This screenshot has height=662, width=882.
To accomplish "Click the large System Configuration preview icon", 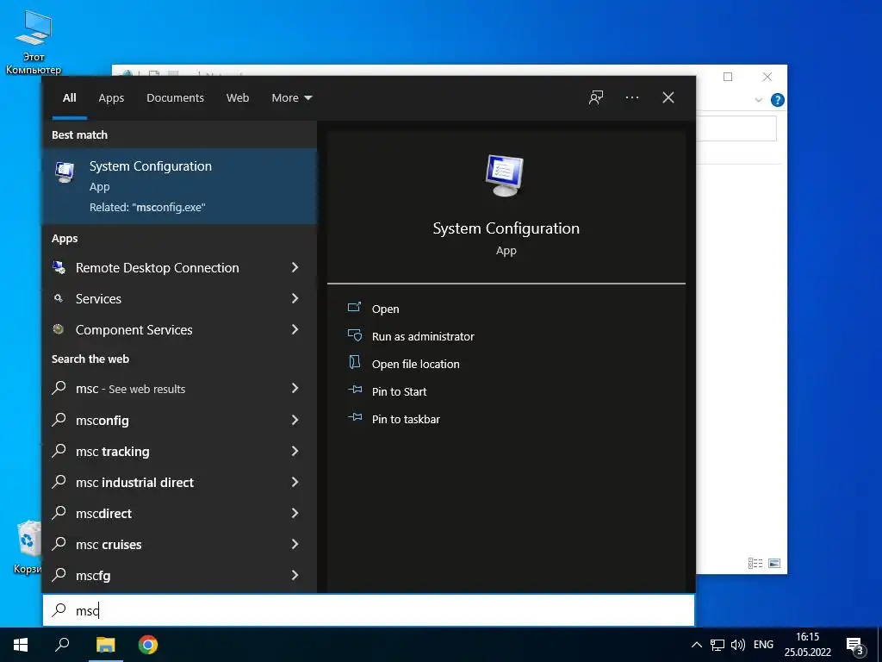I will [505, 176].
